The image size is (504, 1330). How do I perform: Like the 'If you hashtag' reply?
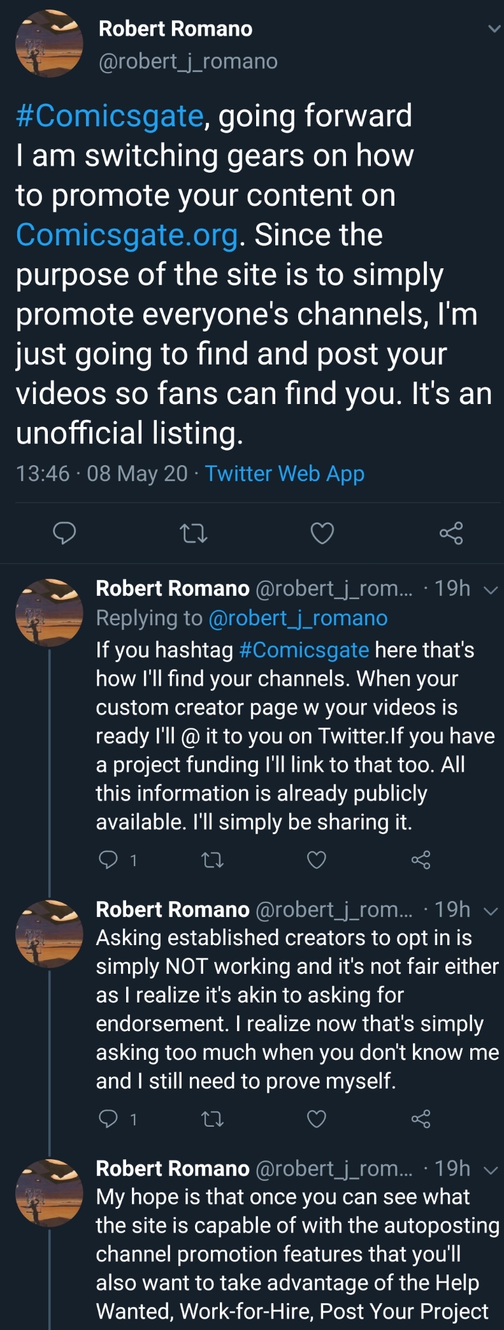(x=317, y=860)
